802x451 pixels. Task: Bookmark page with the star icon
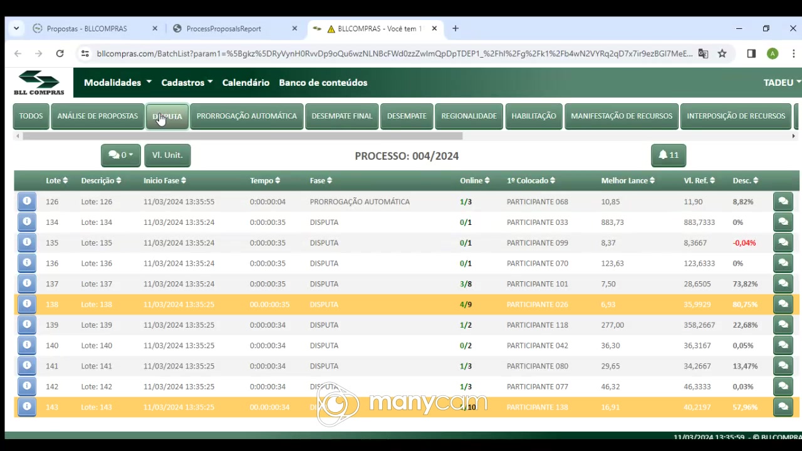pos(722,54)
